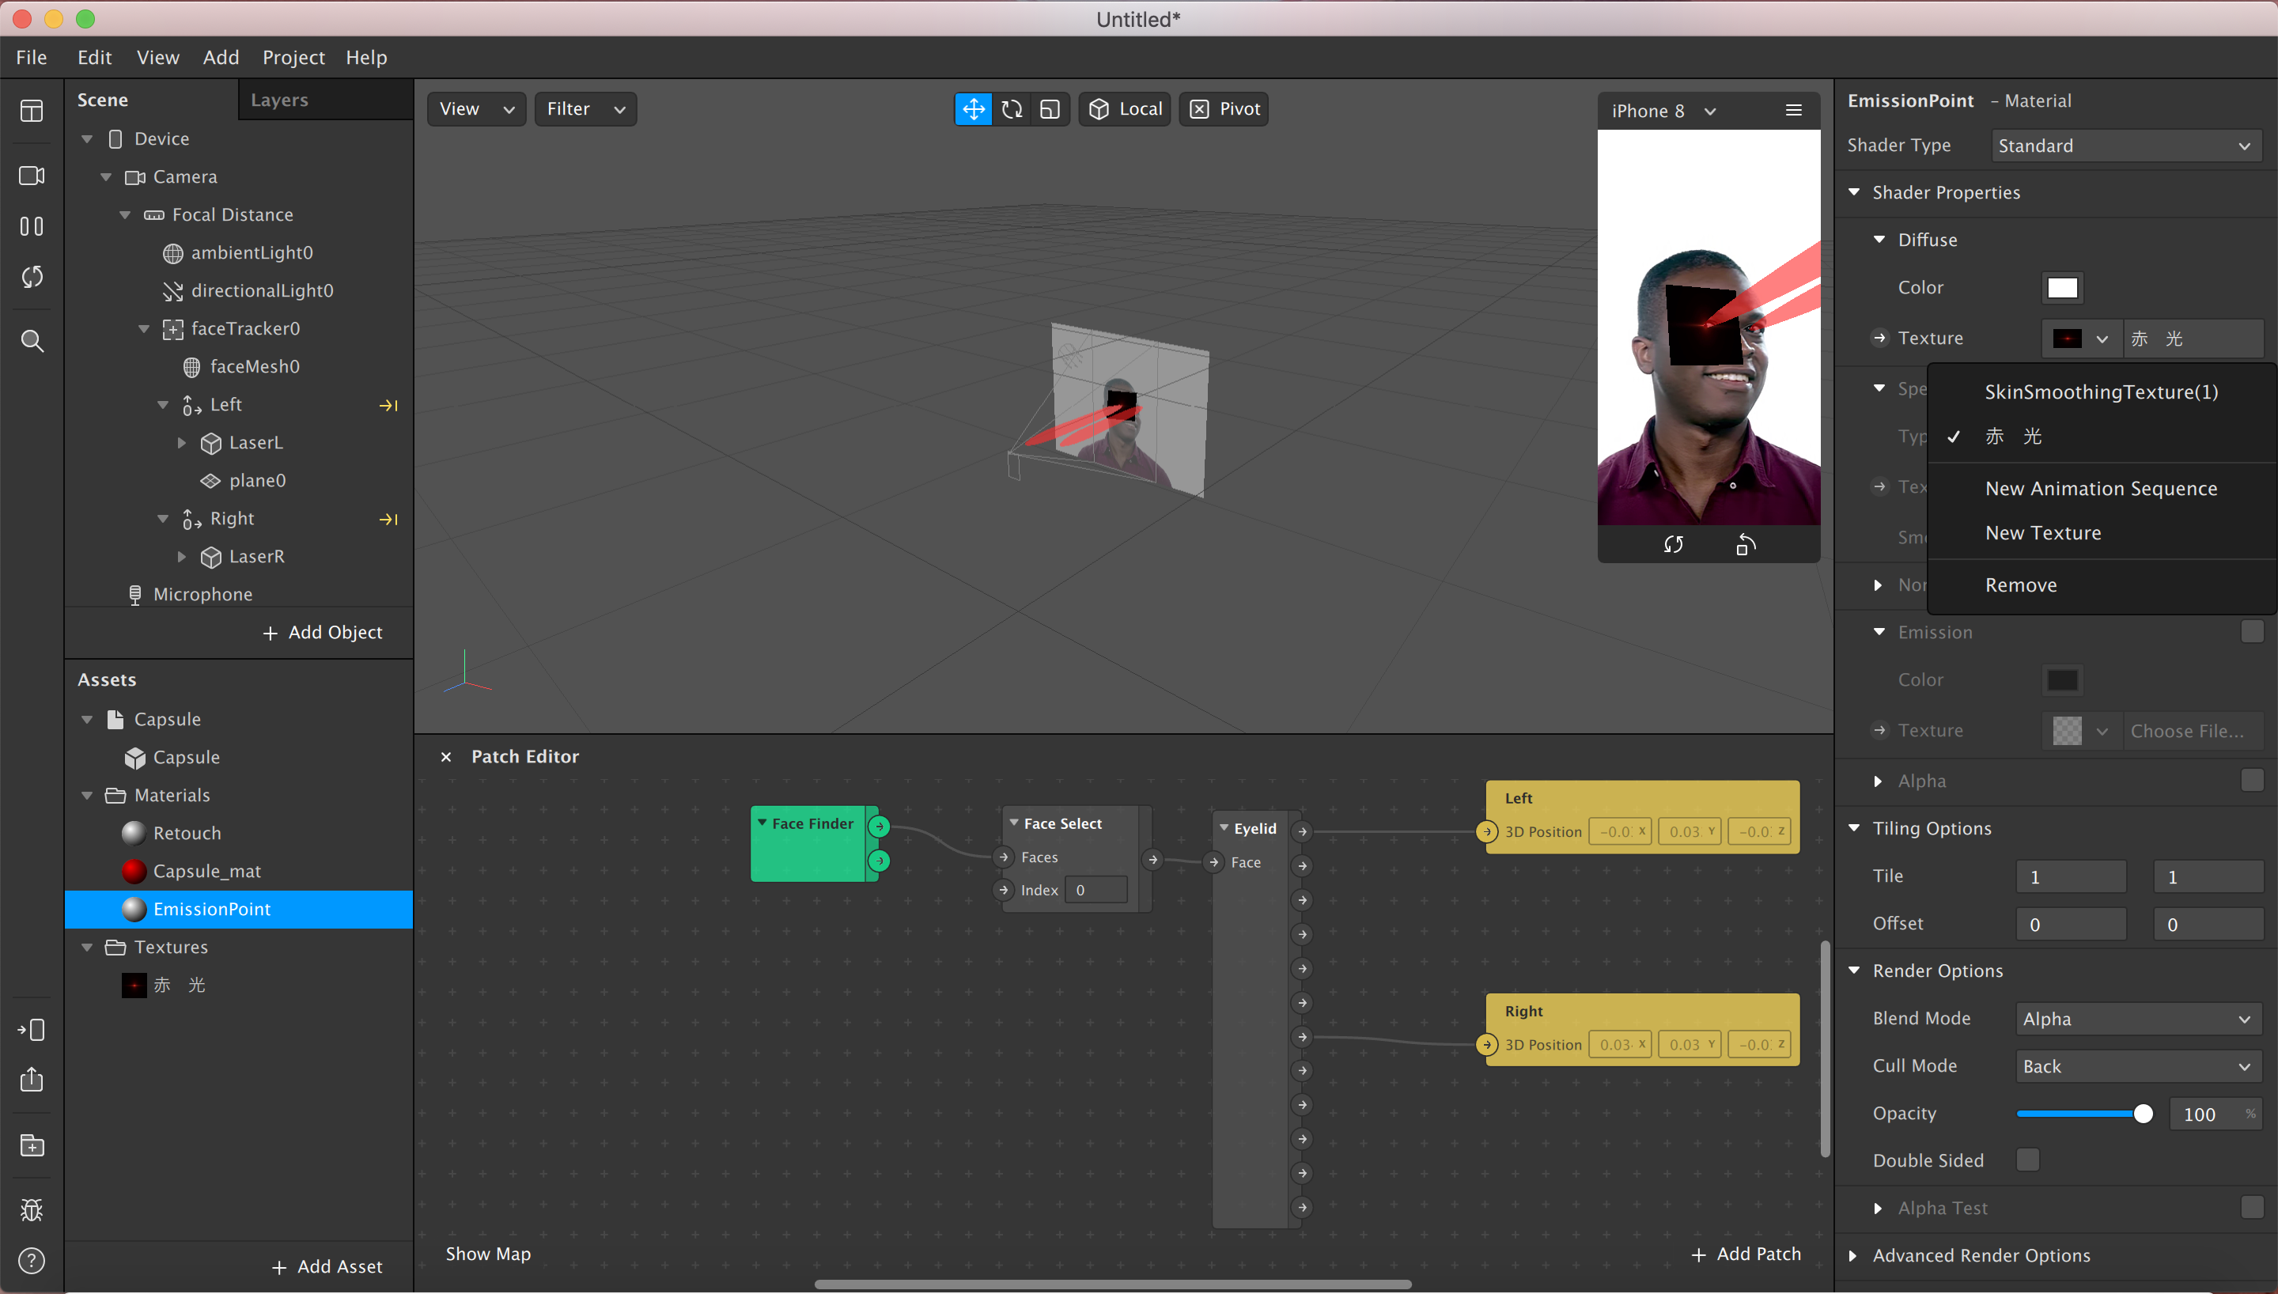Open the Project menu
The height and width of the screenshot is (1294, 2278).
(293, 58)
